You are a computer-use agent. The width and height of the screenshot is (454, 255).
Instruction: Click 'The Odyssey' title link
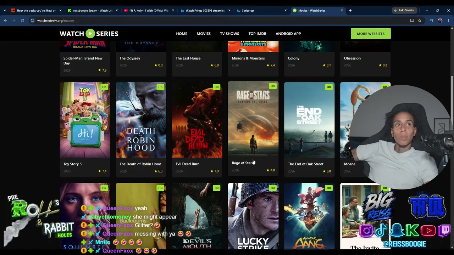pyautogui.click(x=130, y=58)
